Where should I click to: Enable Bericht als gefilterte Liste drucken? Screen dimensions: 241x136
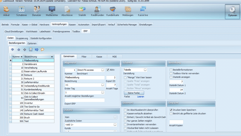click(x=171, y=114)
